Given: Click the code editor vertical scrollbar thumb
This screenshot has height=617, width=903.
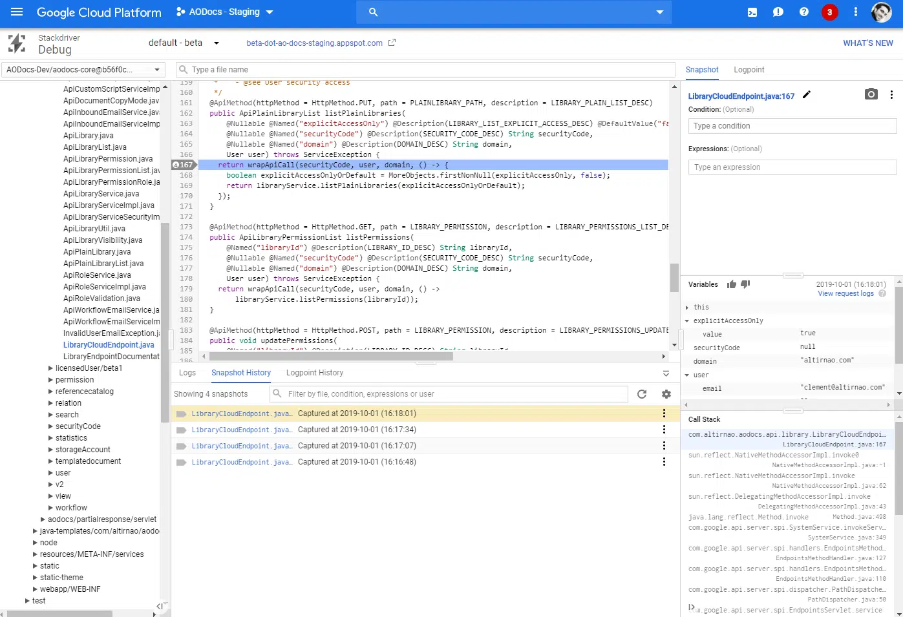Looking at the screenshot, I should pos(674,278).
